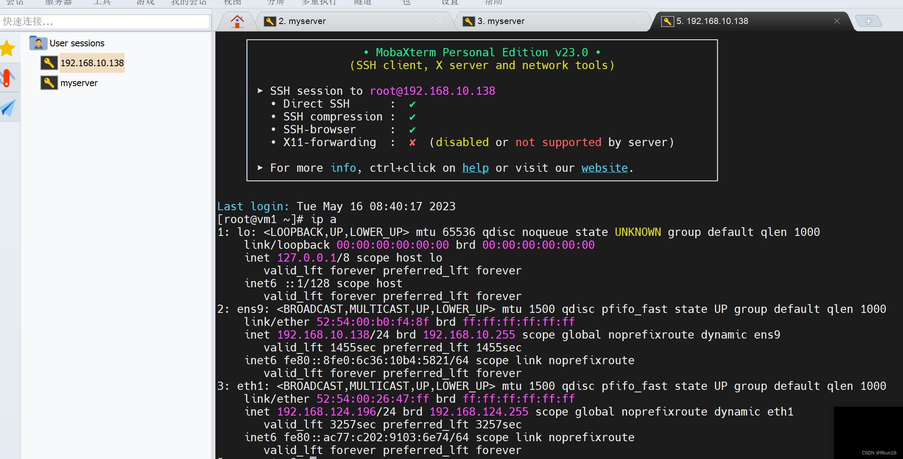Click the User sessions folder icon
This screenshot has width=903, height=459.
(38, 43)
